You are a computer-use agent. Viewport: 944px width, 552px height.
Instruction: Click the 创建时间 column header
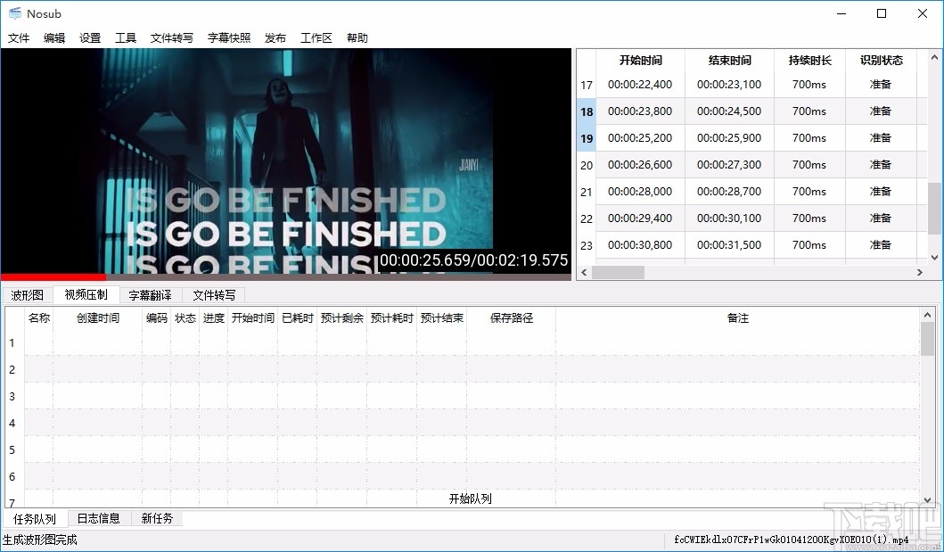[x=98, y=317]
